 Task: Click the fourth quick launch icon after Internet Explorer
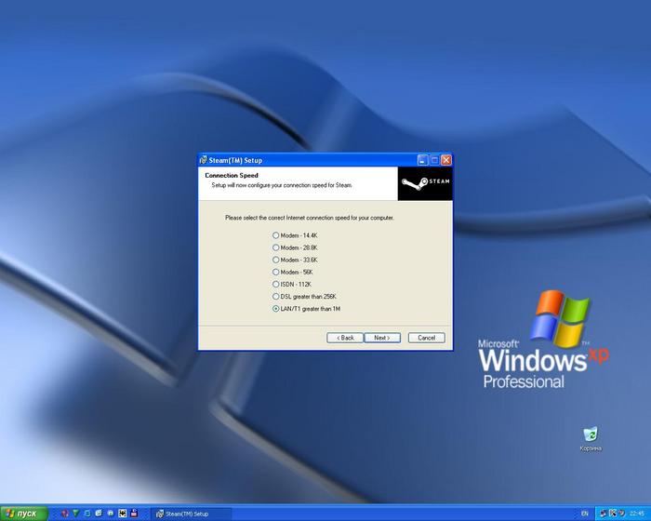tap(99, 514)
